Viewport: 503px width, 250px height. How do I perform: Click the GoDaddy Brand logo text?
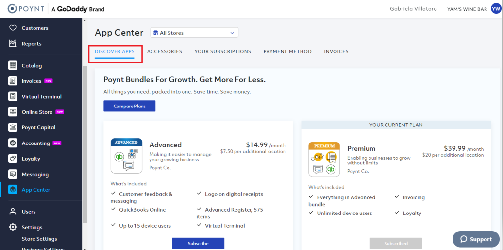78,9
